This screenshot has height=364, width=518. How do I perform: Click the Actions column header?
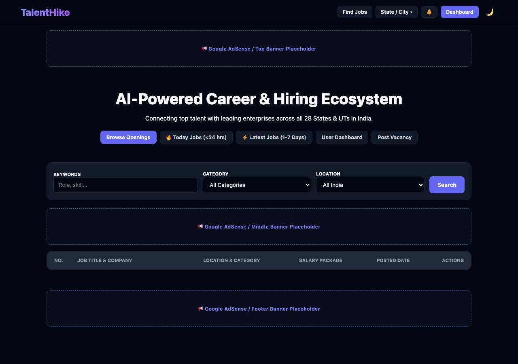click(x=453, y=260)
